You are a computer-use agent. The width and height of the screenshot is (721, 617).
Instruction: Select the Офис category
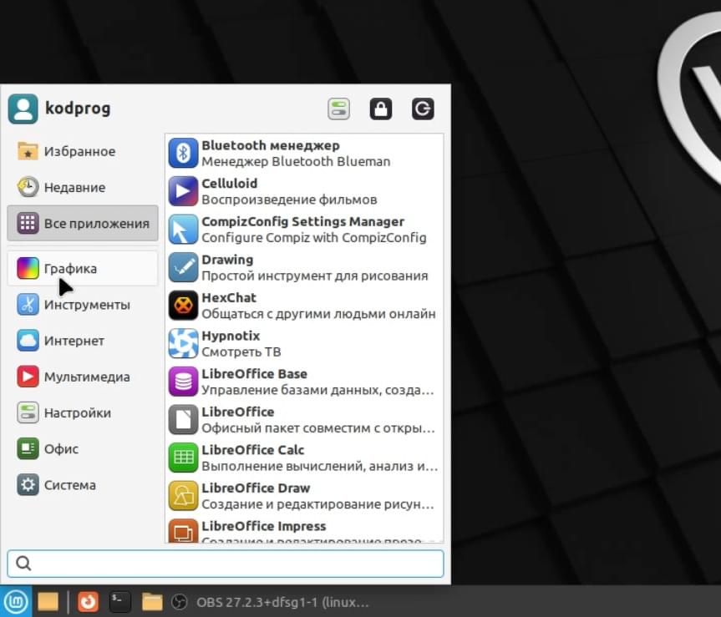[x=83, y=449]
